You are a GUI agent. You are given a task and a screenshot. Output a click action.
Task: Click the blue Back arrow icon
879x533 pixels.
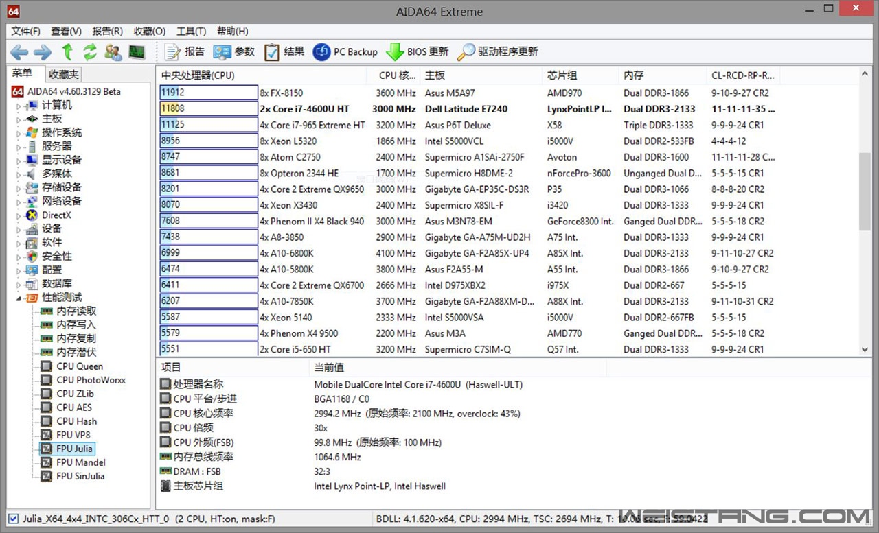19,52
